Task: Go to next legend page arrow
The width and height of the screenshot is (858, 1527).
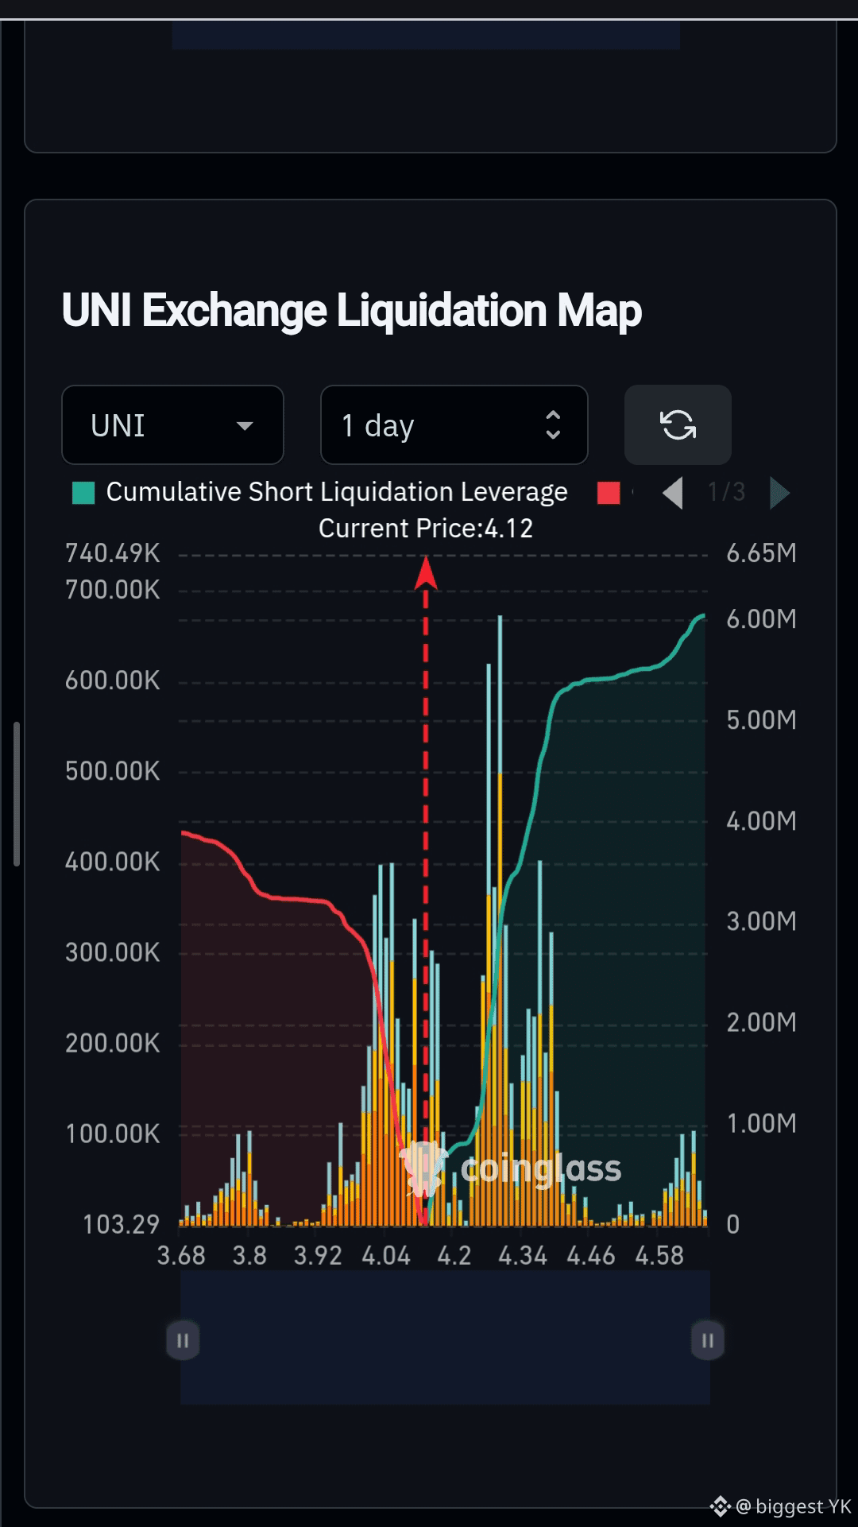Action: (780, 493)
